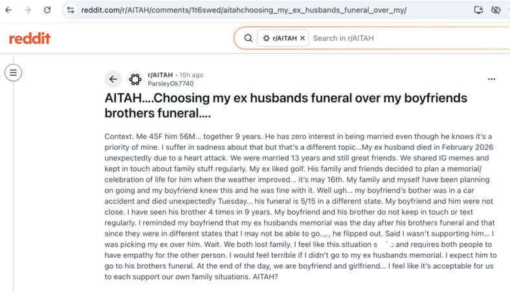
Task: Open the r/AITAH community avatar
Action: [x=135, y=79]
